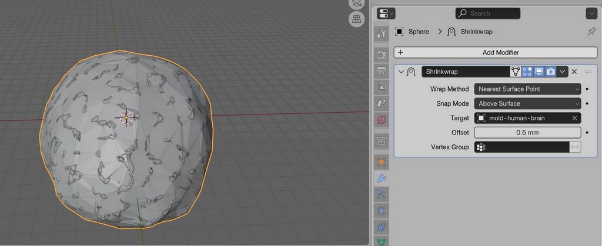Open the View Layer properties tab
Viewport: 602px width, 246px height.
(381, 87)
